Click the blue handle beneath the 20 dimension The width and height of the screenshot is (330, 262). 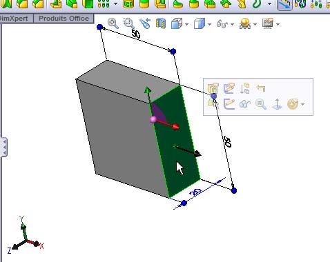coord(184,203)
